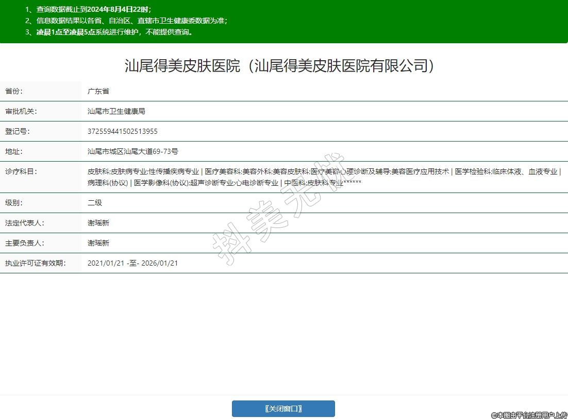Select the 级别 field label
This screenshot has width=568, height=419.
(x=14, y=203)
